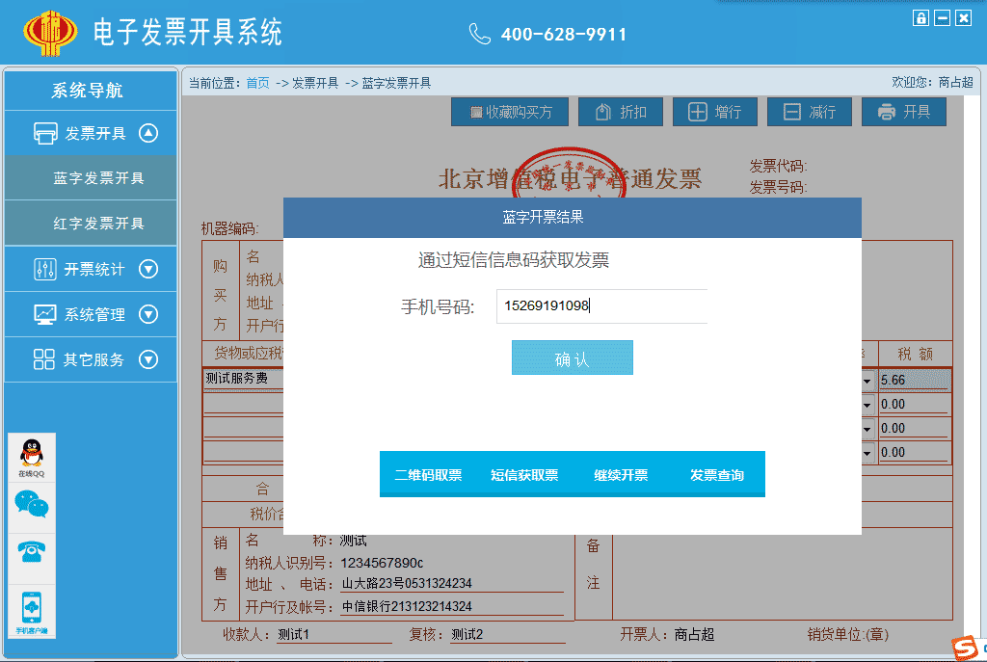
Task: Click the Sogou input method tray icon
Action: (963, 649)
